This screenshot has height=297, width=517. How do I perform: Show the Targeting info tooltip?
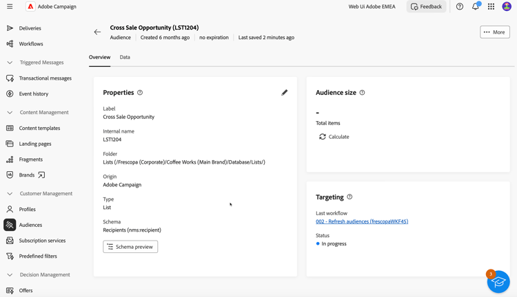pyautogui.click(x=349, y=197)
